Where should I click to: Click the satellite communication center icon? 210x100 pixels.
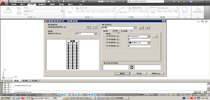pos(179,1)
